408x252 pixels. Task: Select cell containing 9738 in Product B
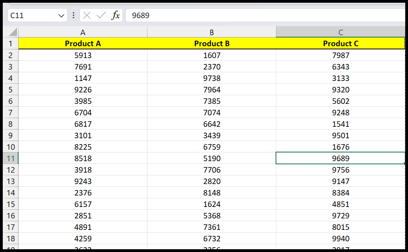[212, 78]
